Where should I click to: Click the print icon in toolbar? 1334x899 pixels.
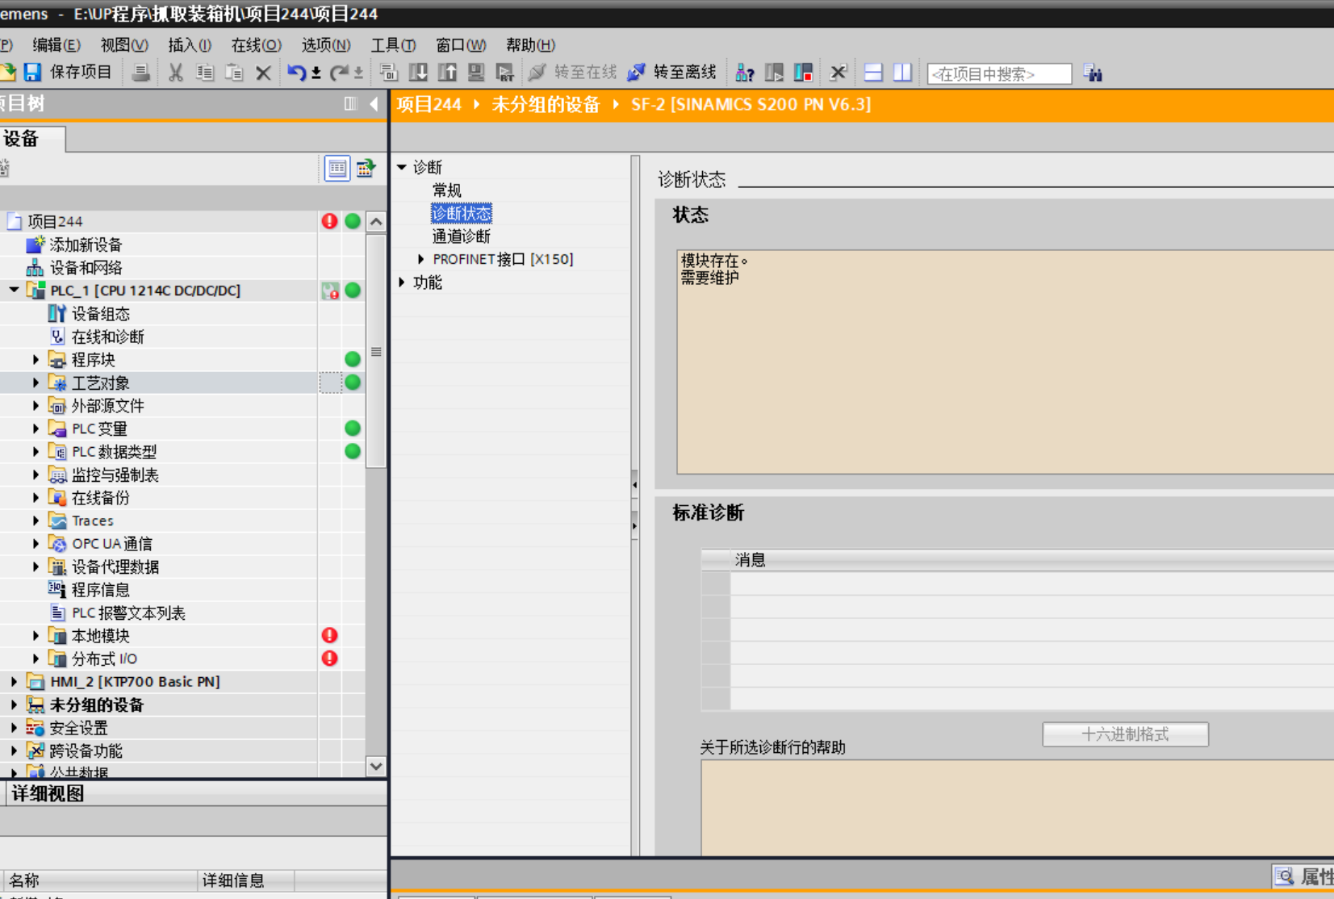pyautogui.click(x=140, y=73)
